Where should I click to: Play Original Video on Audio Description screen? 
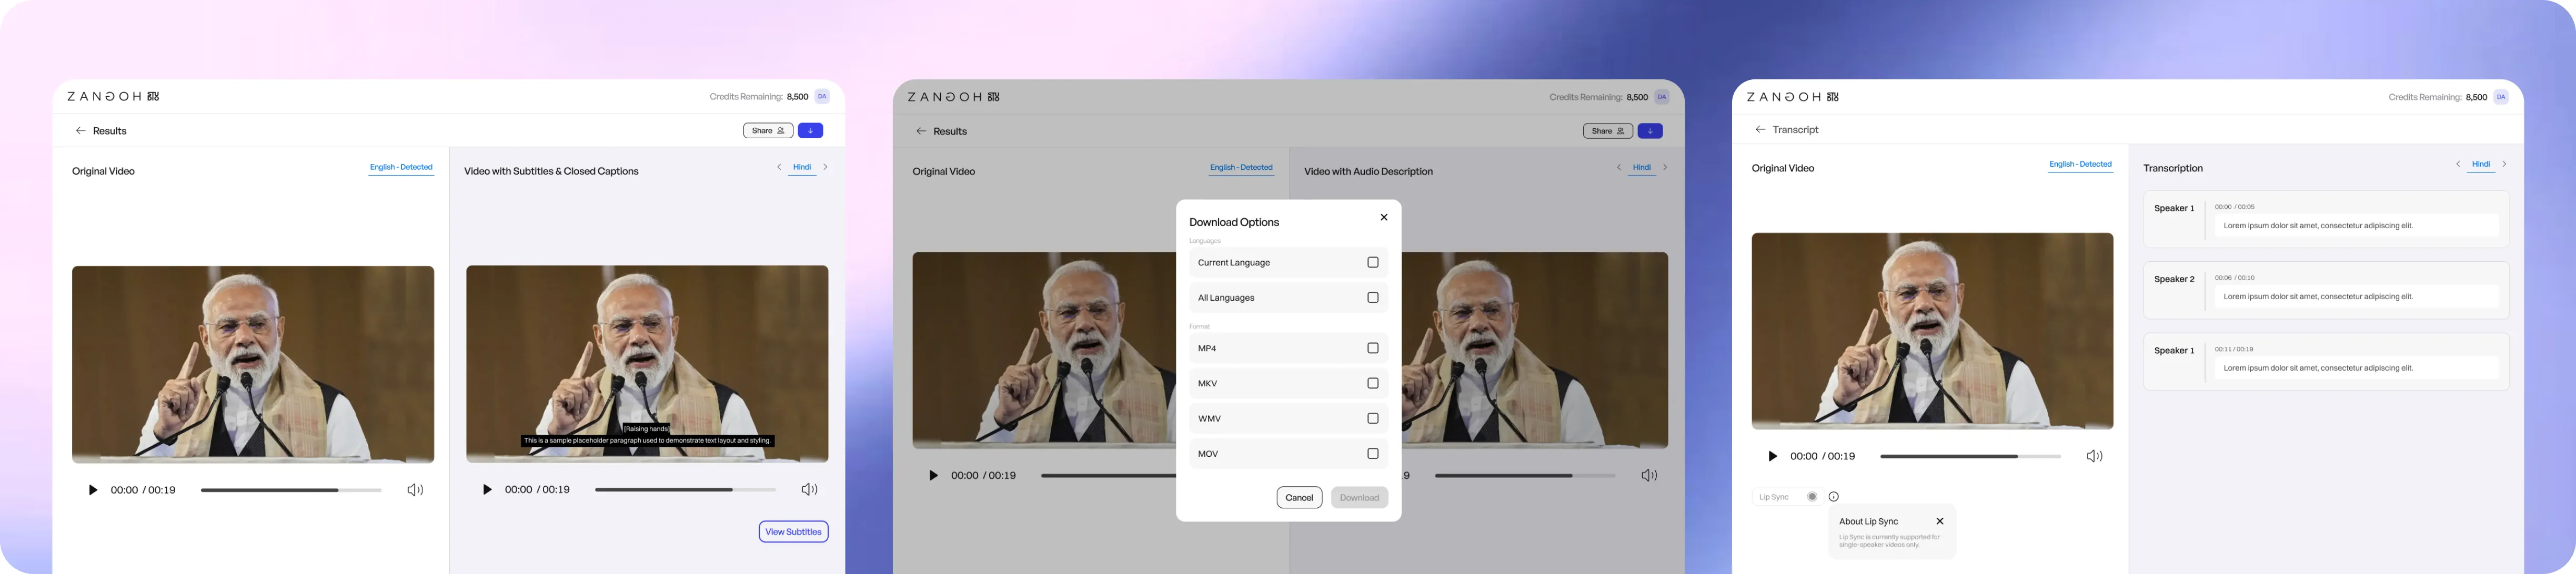(933, 475)
